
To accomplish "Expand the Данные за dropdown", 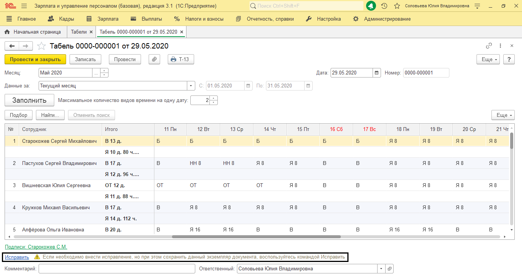I will (191, 86).
